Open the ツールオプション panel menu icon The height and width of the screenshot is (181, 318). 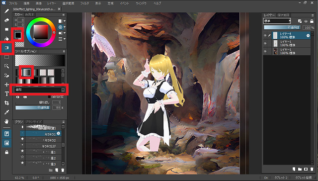click(64, 51)
